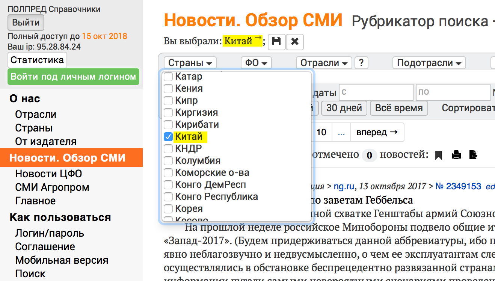The height and width of the screenshot is (281, 495).
Task: Check the Кипр checkbox
Action: [168, 101]
